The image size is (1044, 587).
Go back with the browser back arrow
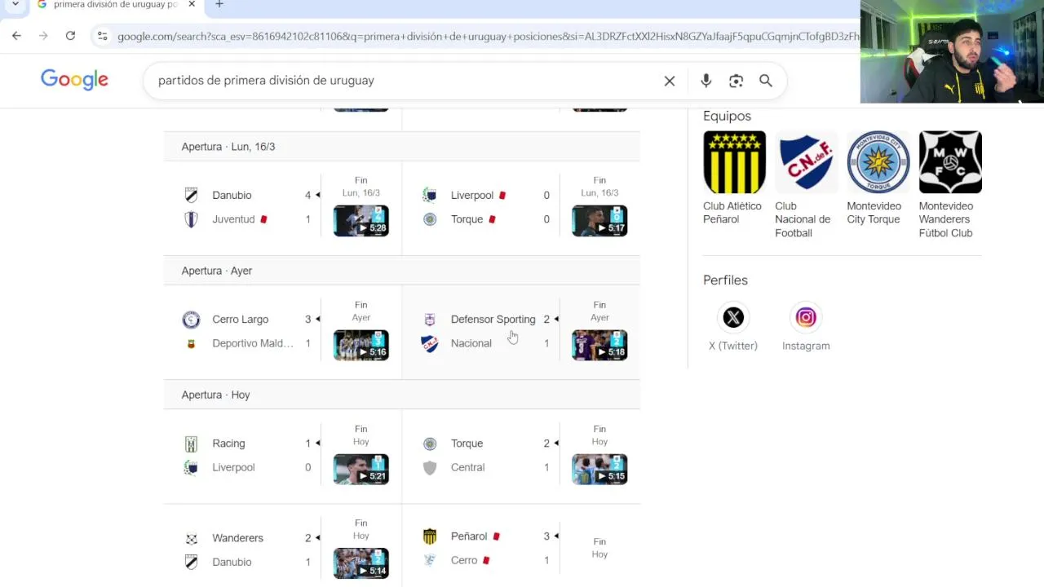point(16,36)
